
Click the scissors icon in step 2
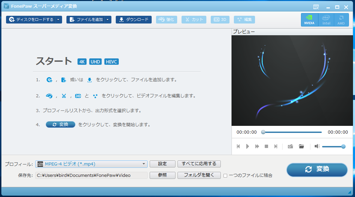pyautogui.click(x=64, y=96)
